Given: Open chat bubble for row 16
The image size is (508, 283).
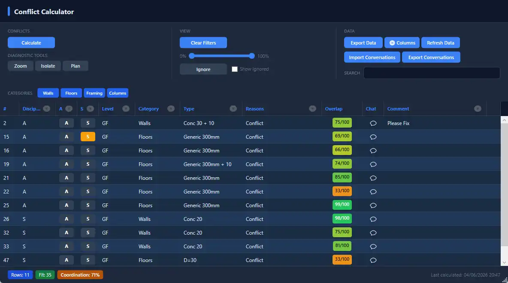Looking at the screenshot, I should pyautogui.click(x=373, y=151).
